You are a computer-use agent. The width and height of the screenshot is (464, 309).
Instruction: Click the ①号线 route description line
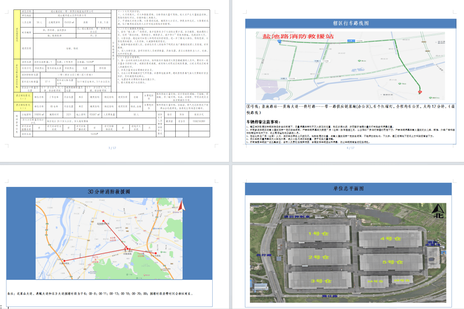point(351,109)
